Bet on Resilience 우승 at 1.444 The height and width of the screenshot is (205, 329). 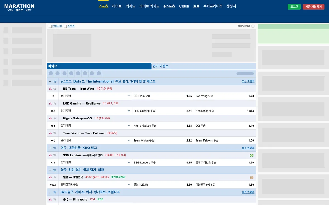click(x=225, y=111)
